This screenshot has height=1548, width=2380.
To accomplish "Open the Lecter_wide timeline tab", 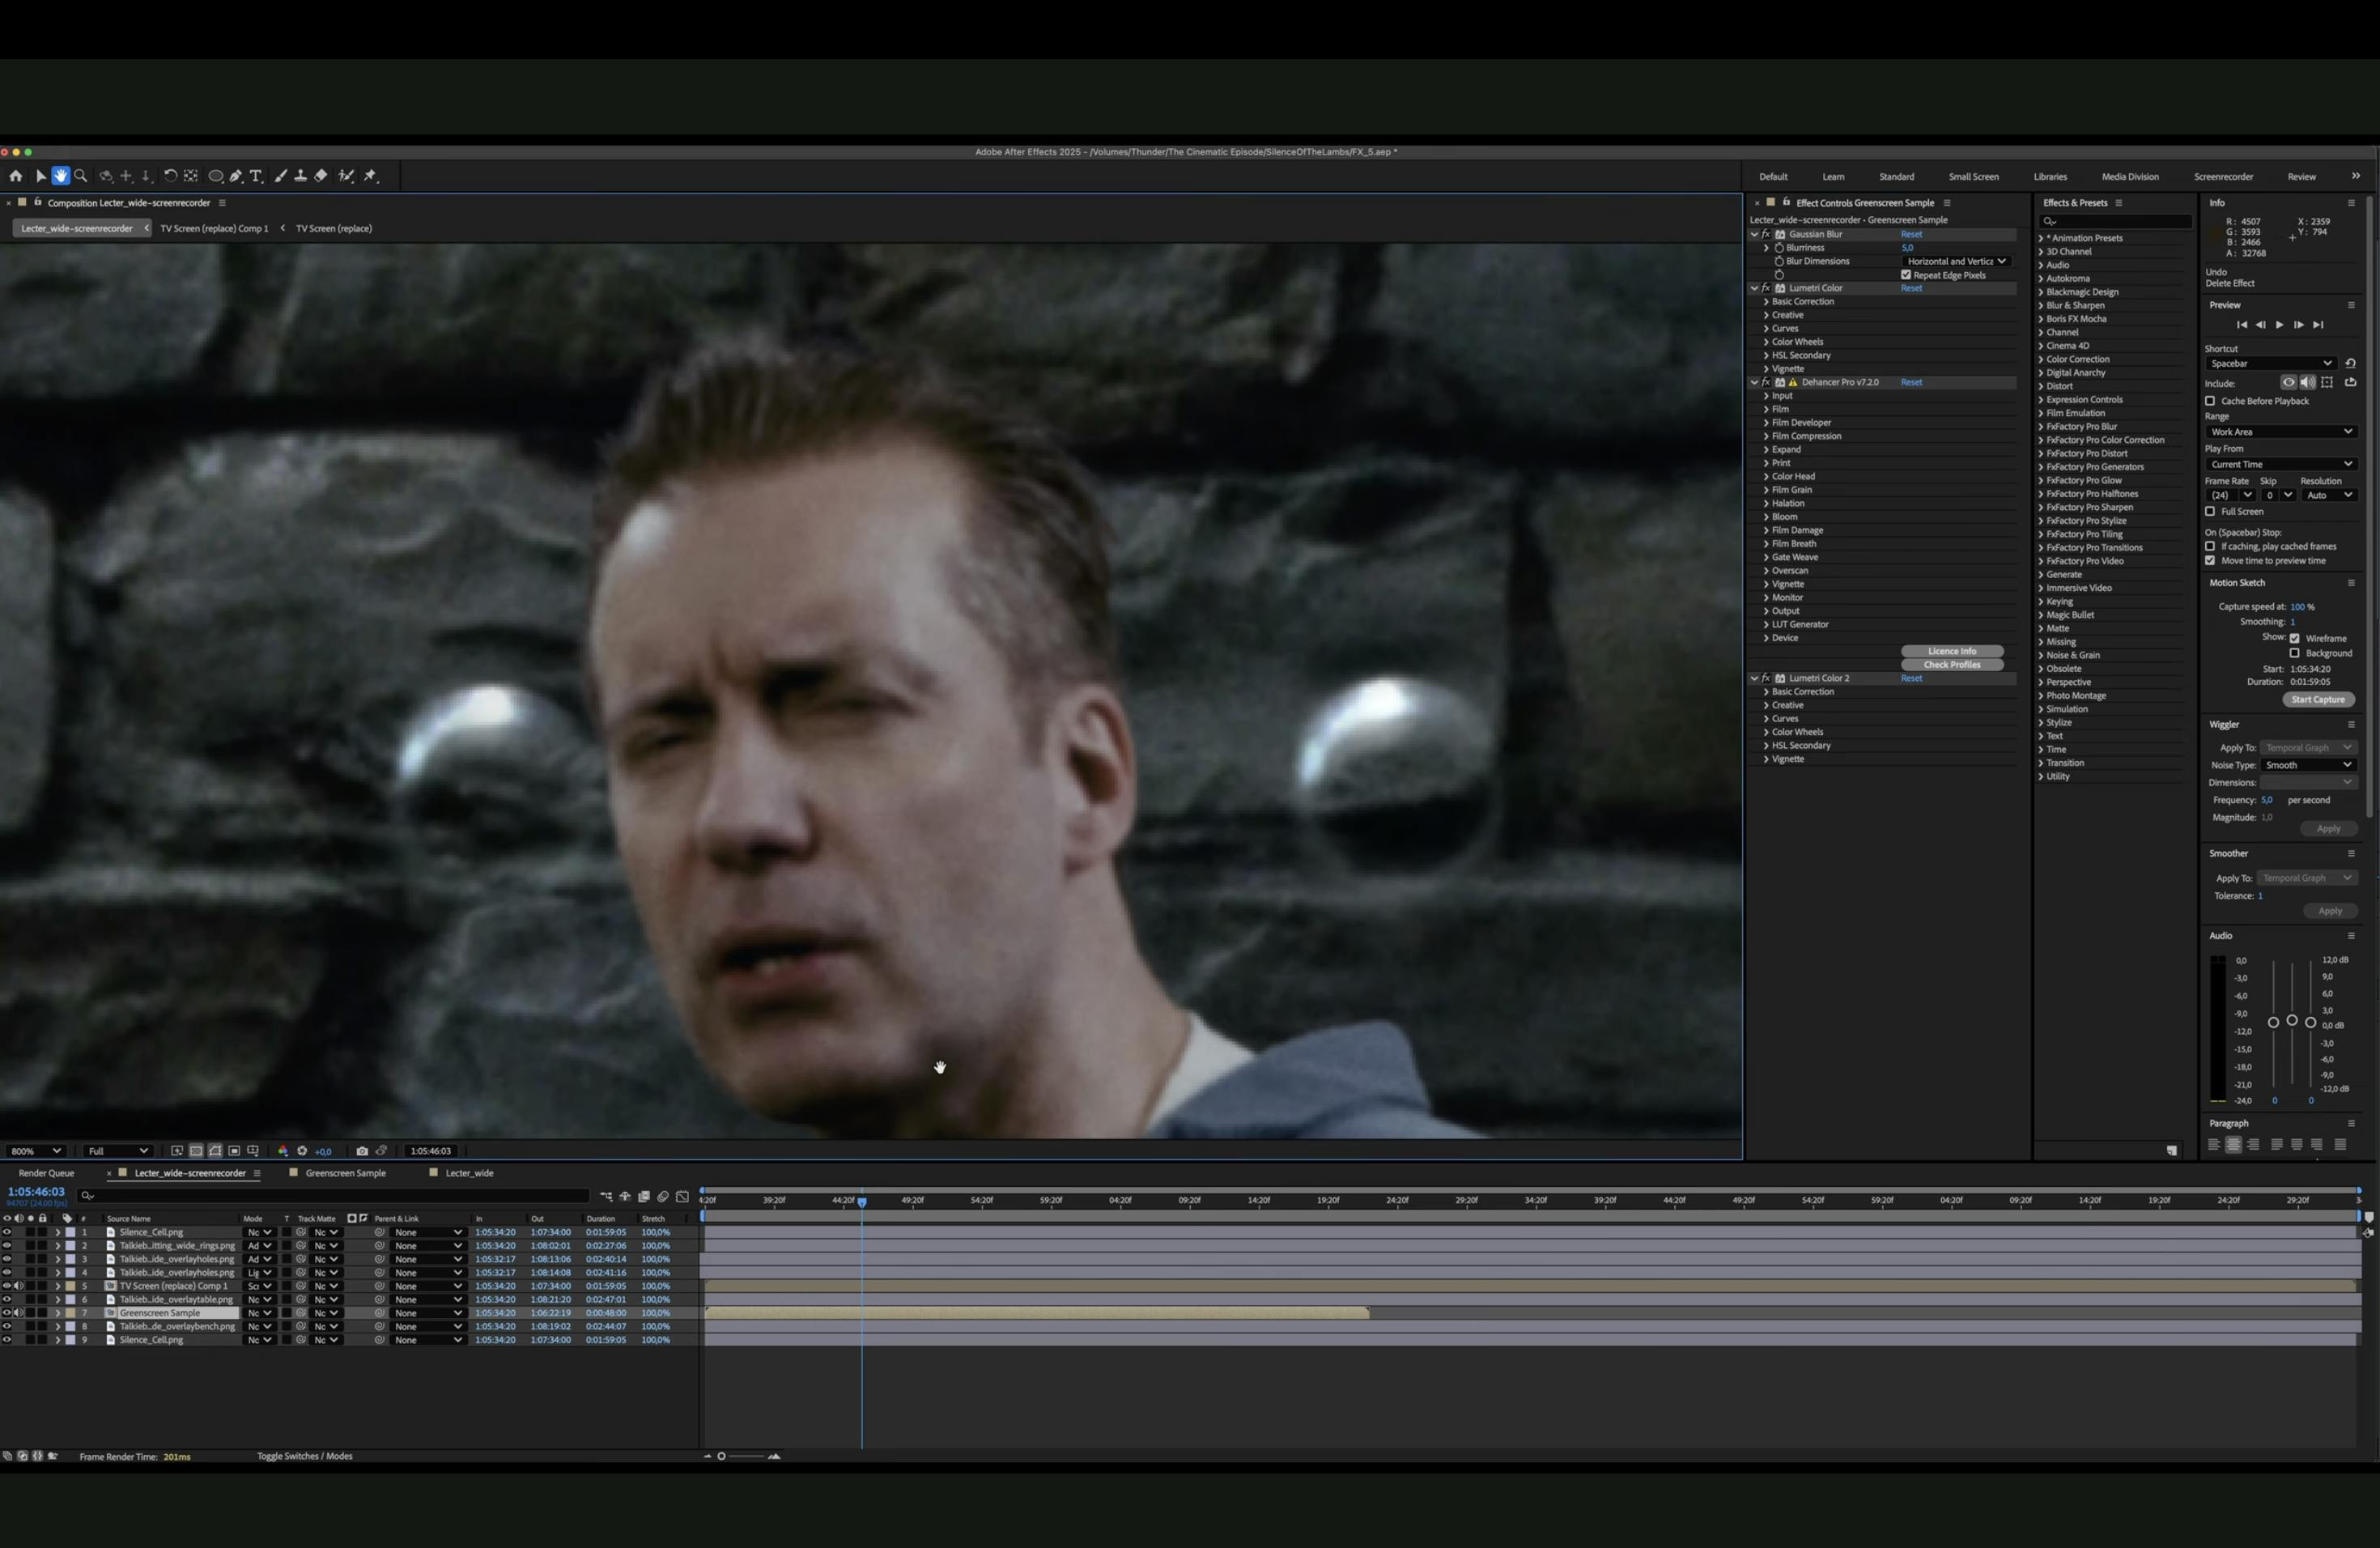I will pyautogui.click(x=469, y=1173).
